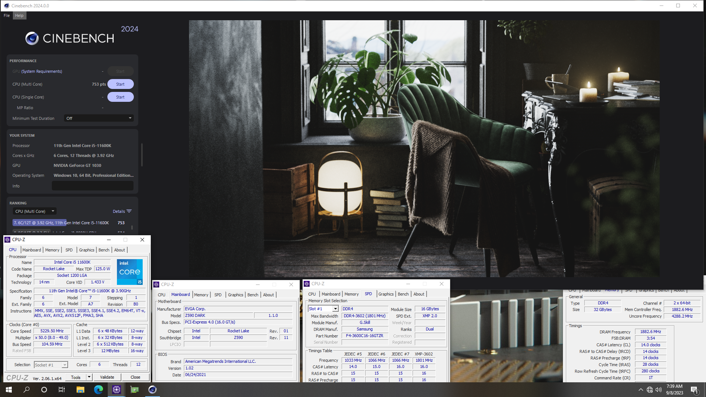The height and width of the screenshot is (397, 706).
Task: Click the network icon in system tray
Action: (650, 390)
